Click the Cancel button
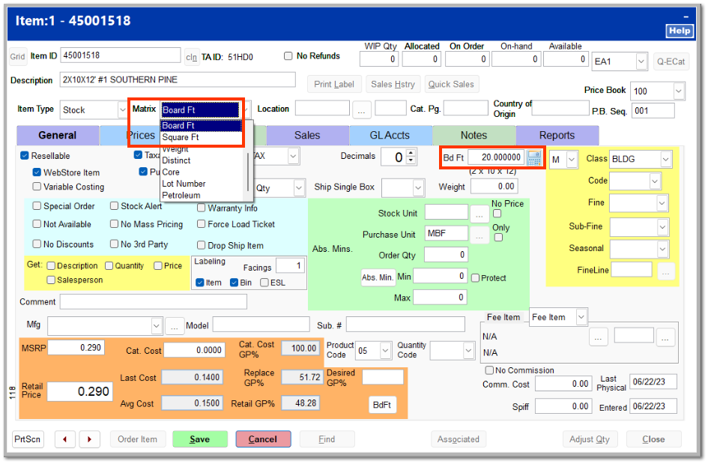The height and width of the screenshot is (464, 708). tap(263, 439)
